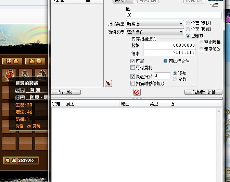Switch to the 道具 items tab
The width and height of the screenshot is (230, 182).
coord(35,61)
